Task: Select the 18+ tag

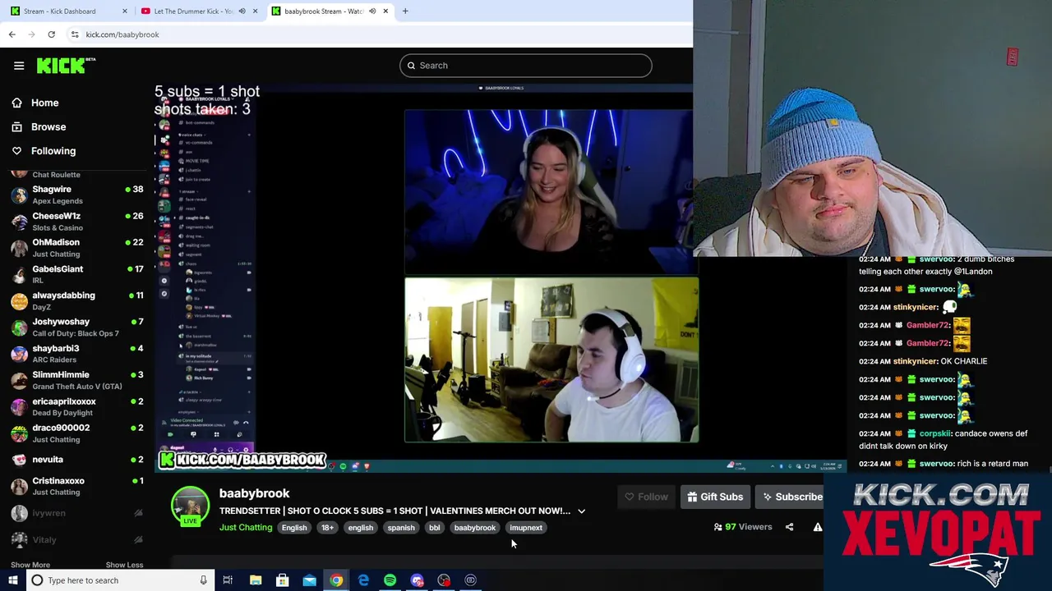Action: 327,528
